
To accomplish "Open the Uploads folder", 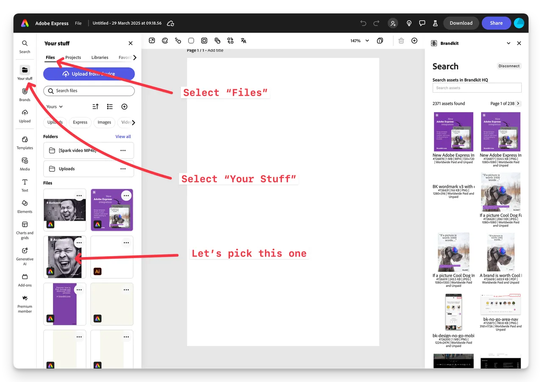I will coord(88,169).
